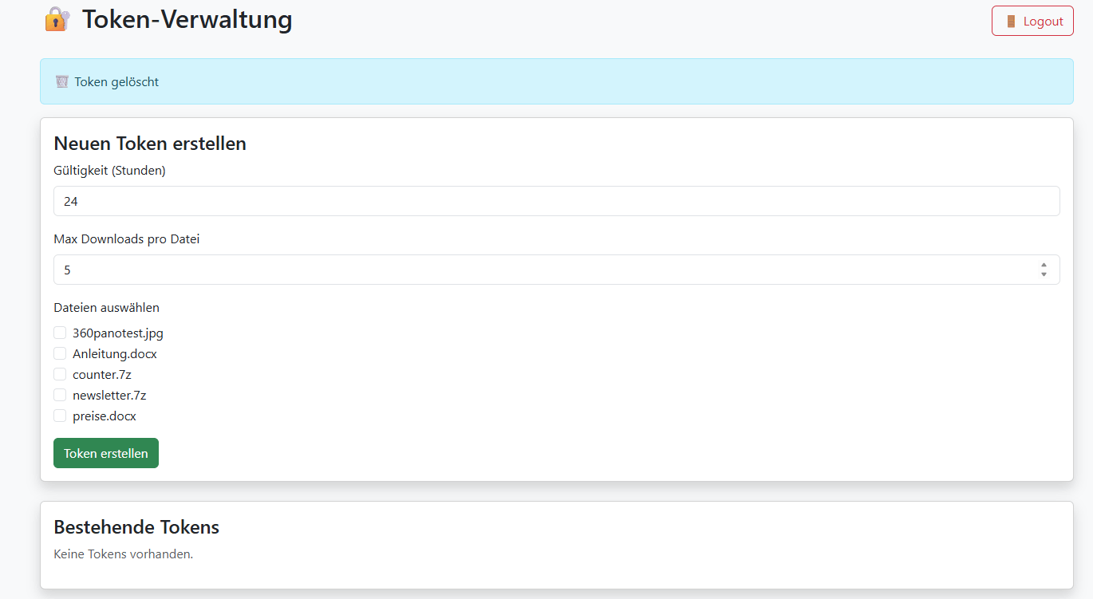Image resolution: width=1093 pixels, height=599 pixels.
Task: Click the Anleitung.docx file label
Action: tap(115, 354)
